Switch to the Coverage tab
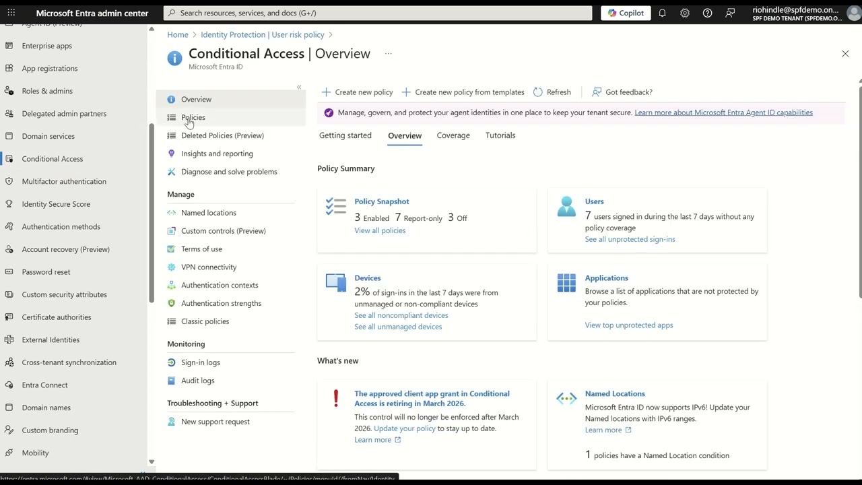 (453, 135)
